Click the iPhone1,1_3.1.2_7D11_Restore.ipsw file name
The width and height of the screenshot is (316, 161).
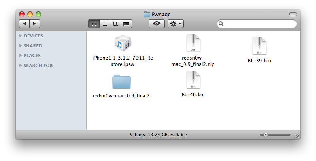(123, 61)
